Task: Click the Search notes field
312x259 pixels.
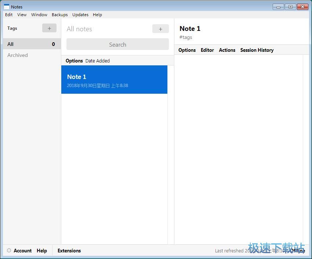Action: 117,44
